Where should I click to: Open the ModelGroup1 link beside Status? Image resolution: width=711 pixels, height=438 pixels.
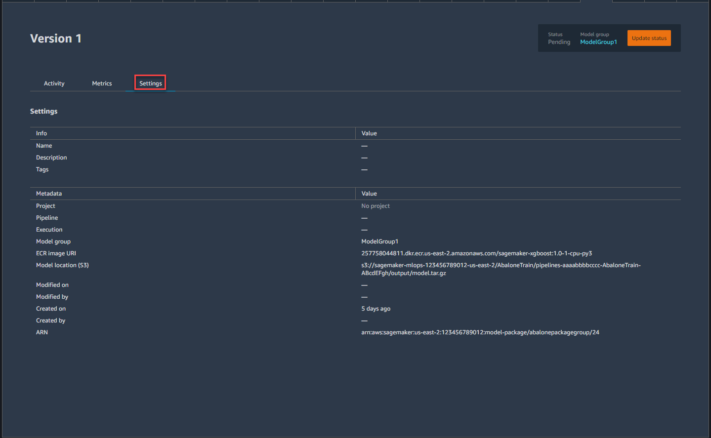click(598, 42)
